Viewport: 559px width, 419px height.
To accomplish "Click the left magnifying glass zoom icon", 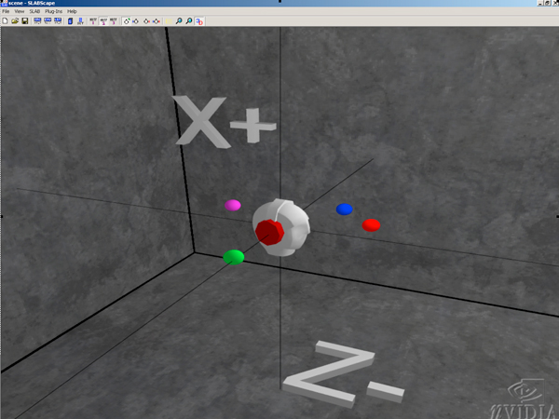I will point(179,21).
